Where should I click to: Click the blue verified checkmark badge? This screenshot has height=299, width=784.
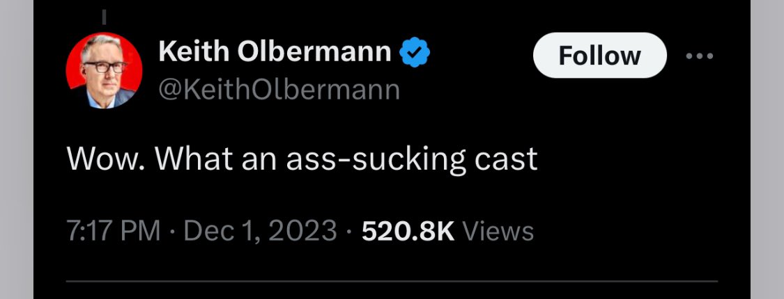coord(416,52)
